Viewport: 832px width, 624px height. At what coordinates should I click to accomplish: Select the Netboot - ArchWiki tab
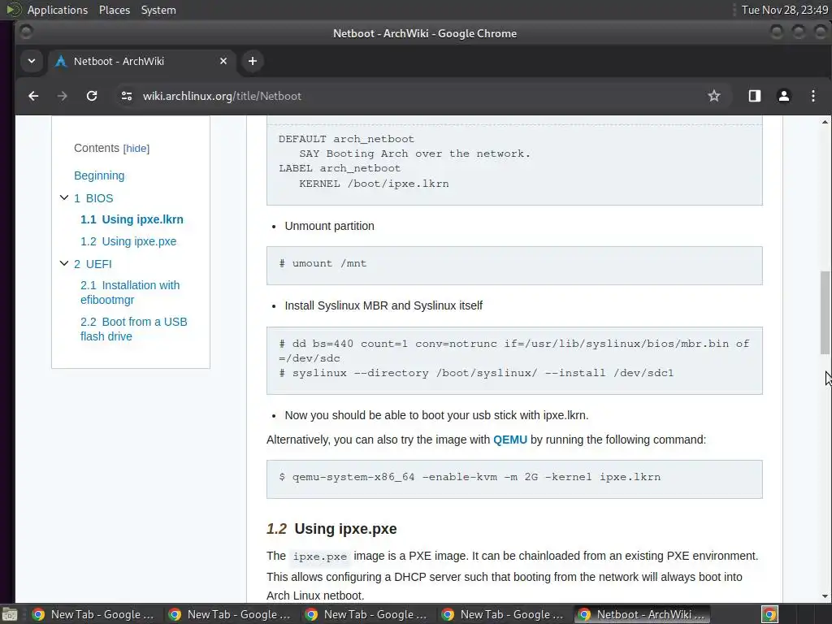click(141, 61)
